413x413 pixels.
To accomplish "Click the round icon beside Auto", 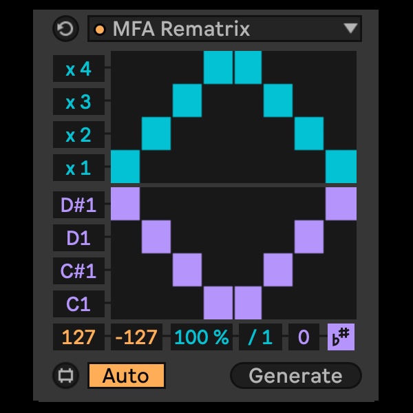I will tap(66, 376).
